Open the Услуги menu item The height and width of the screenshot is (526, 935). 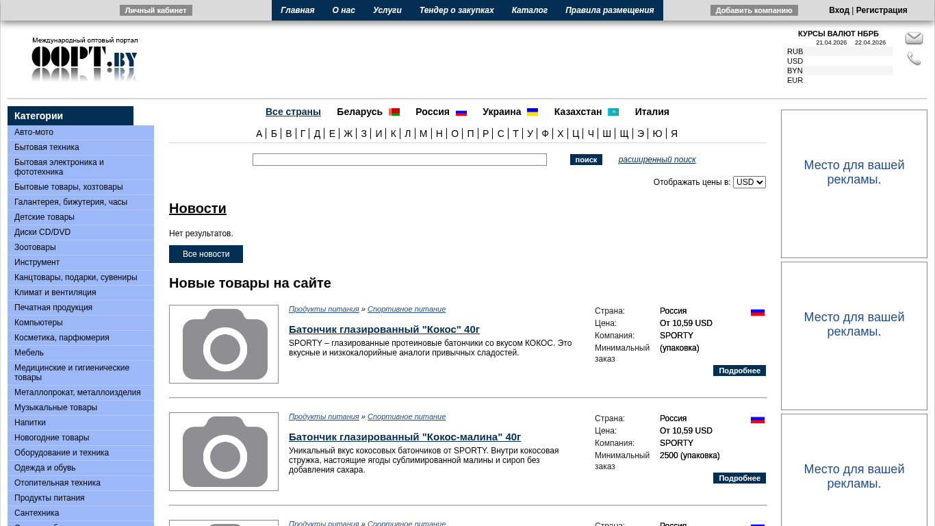pos(387,10)
